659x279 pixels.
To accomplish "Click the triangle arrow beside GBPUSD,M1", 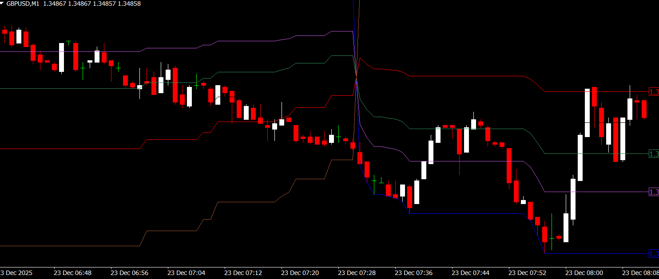I will (2, 3).
